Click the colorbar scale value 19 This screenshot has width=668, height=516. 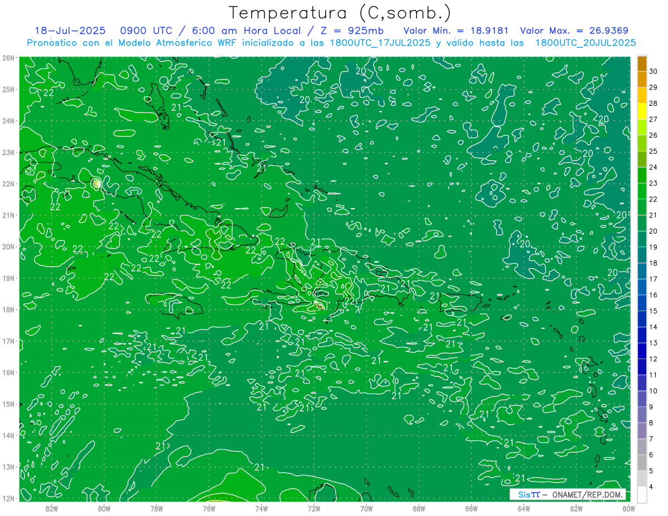point(653,247)
